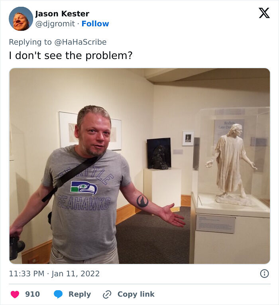The height and width of the screenshot is (305, 279).
Task: Click the Copy link text
Action: click(x=136, y=294)
